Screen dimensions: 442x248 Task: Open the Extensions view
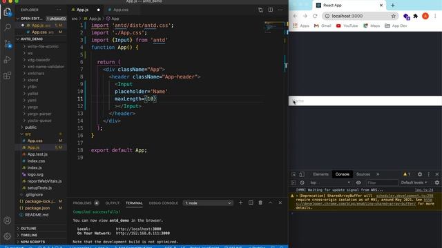[x=8, y=75]
